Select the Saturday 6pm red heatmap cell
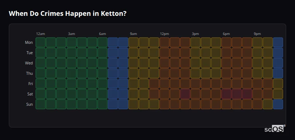This screenshot has height=140, width=295. (226, 94)
